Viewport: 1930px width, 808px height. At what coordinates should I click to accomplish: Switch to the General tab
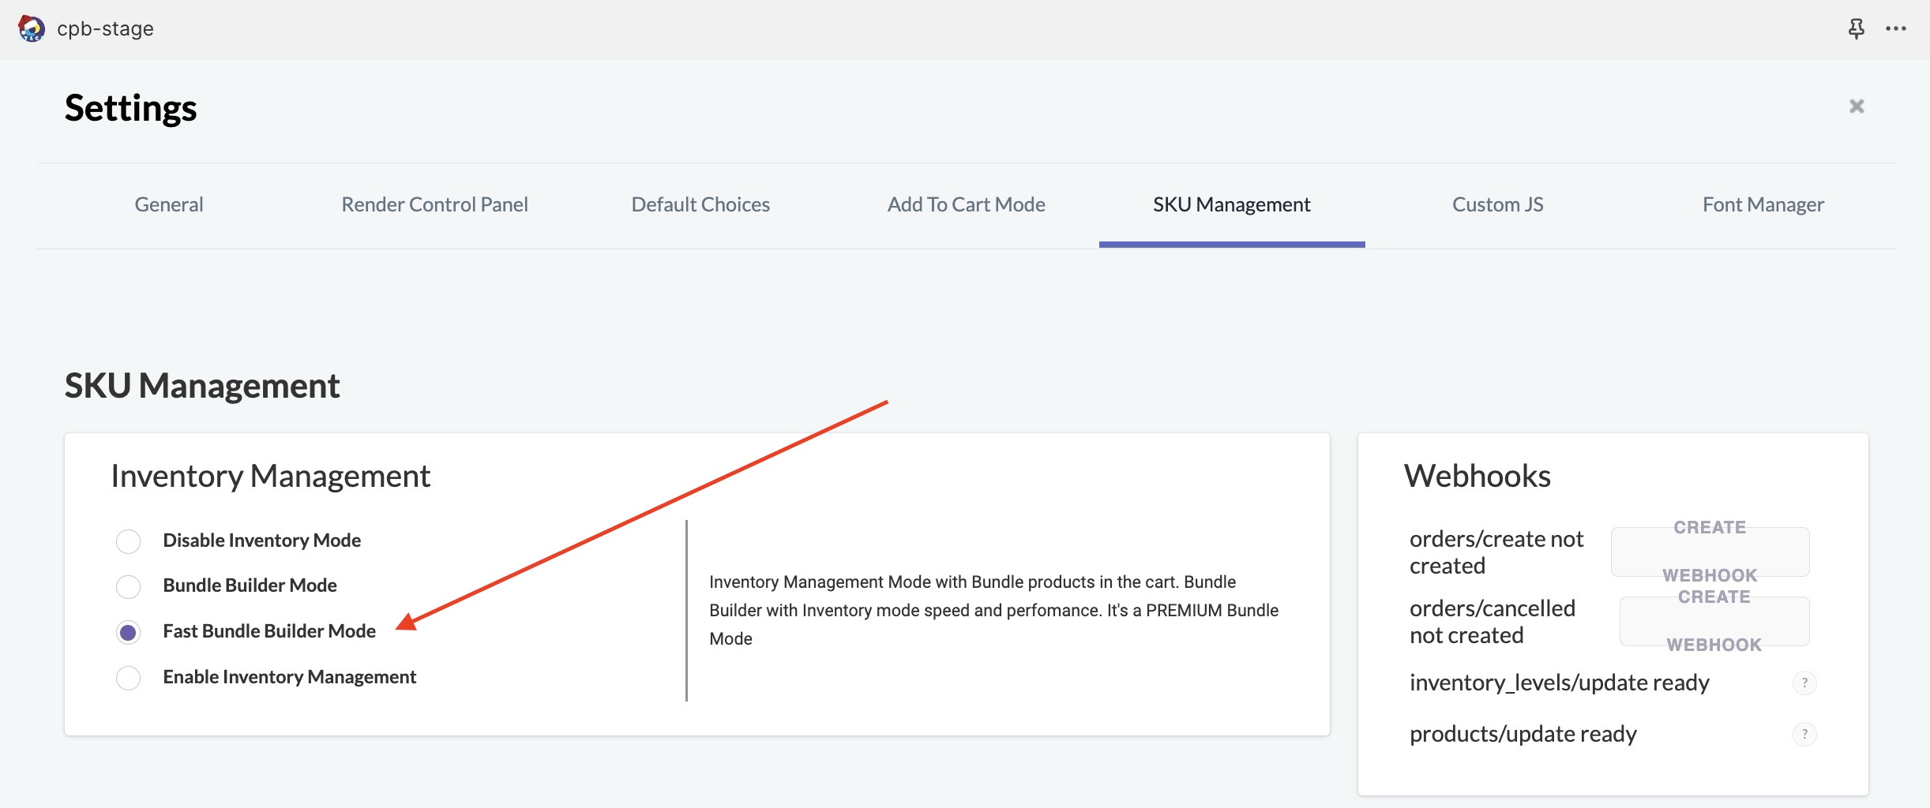pos(169,205)
